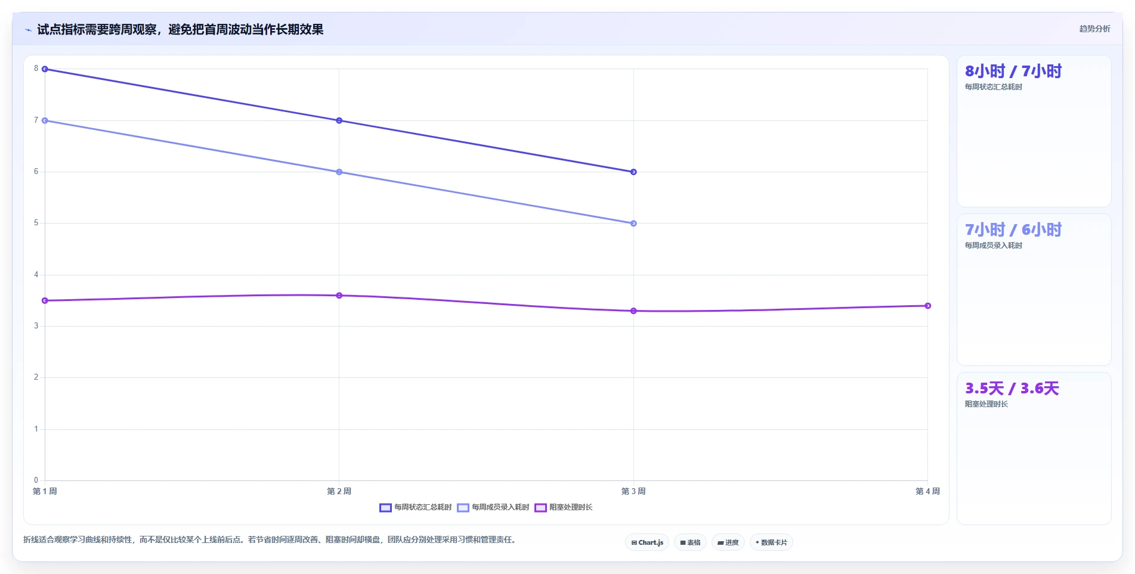
Task: Click the 每周成员录入耗时 caption in the second card
Action: click(x=994, y=246)
